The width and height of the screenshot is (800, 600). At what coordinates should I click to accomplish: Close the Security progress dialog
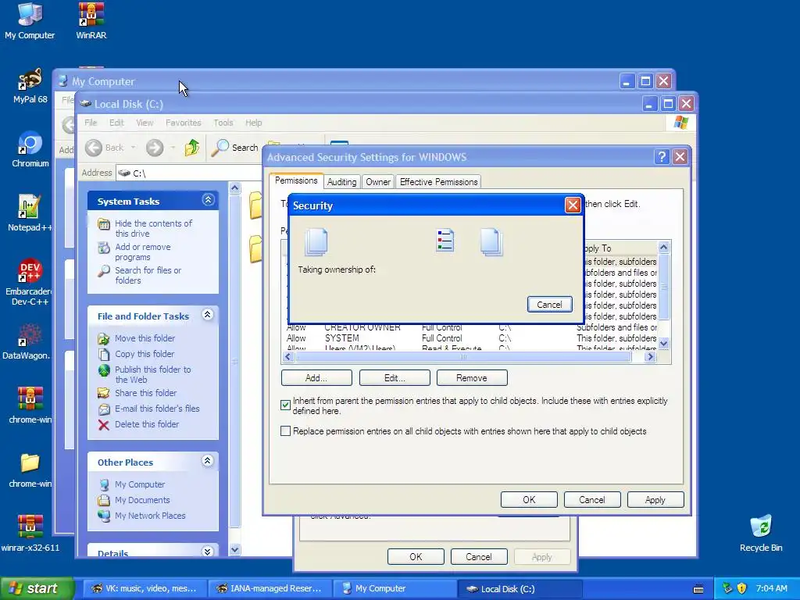point(573,205)
